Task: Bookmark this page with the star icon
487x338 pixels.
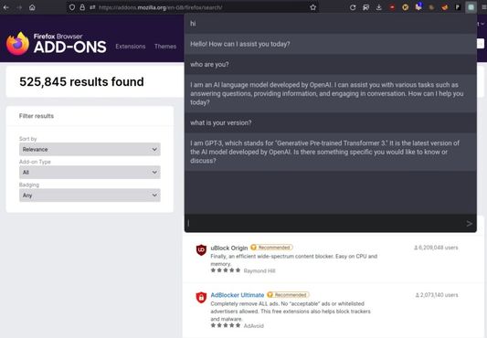Action: [312, 7]
